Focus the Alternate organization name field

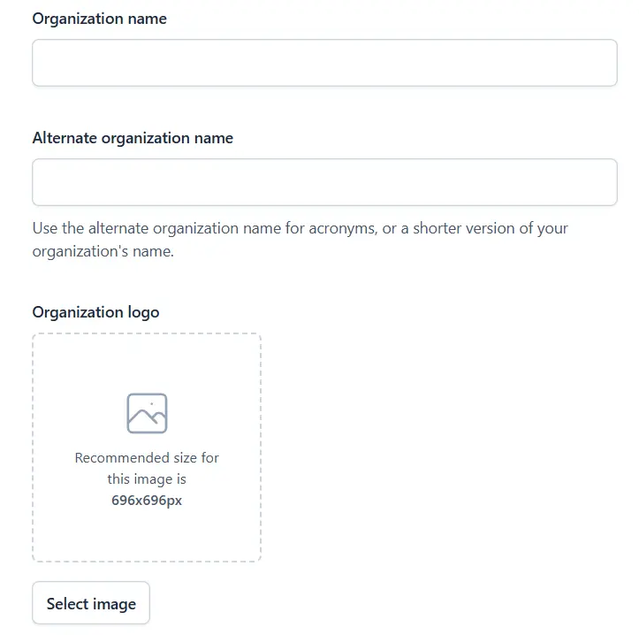(x=324, y=182)
